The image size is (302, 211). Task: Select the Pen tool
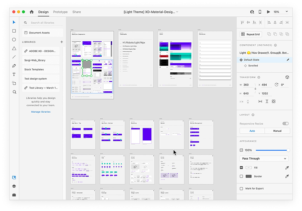pos(14,66)
